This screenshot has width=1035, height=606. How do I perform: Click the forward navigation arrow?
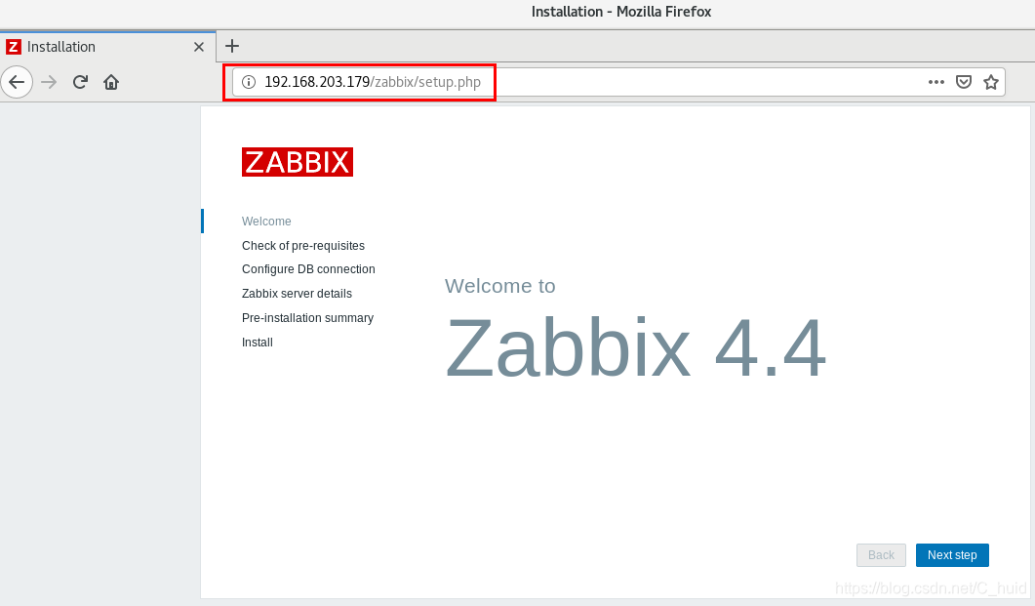(x=49, y=82)
